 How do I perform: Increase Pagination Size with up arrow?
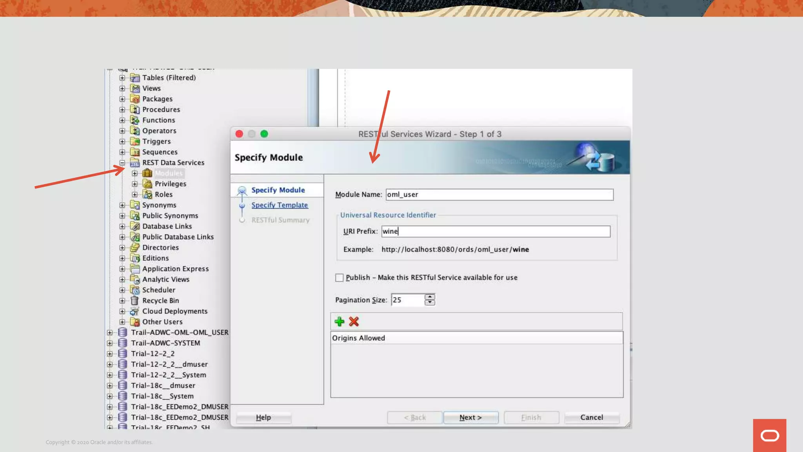[x=430, y=297]
